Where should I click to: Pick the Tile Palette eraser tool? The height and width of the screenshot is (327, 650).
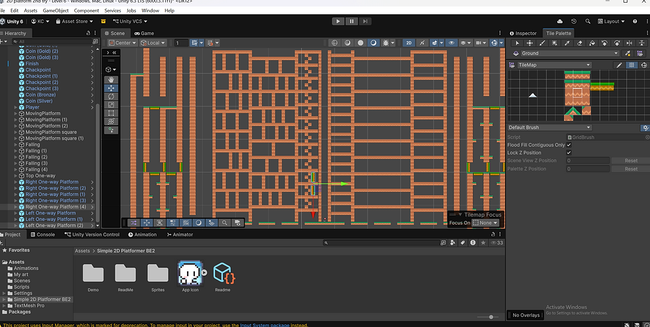580,43
